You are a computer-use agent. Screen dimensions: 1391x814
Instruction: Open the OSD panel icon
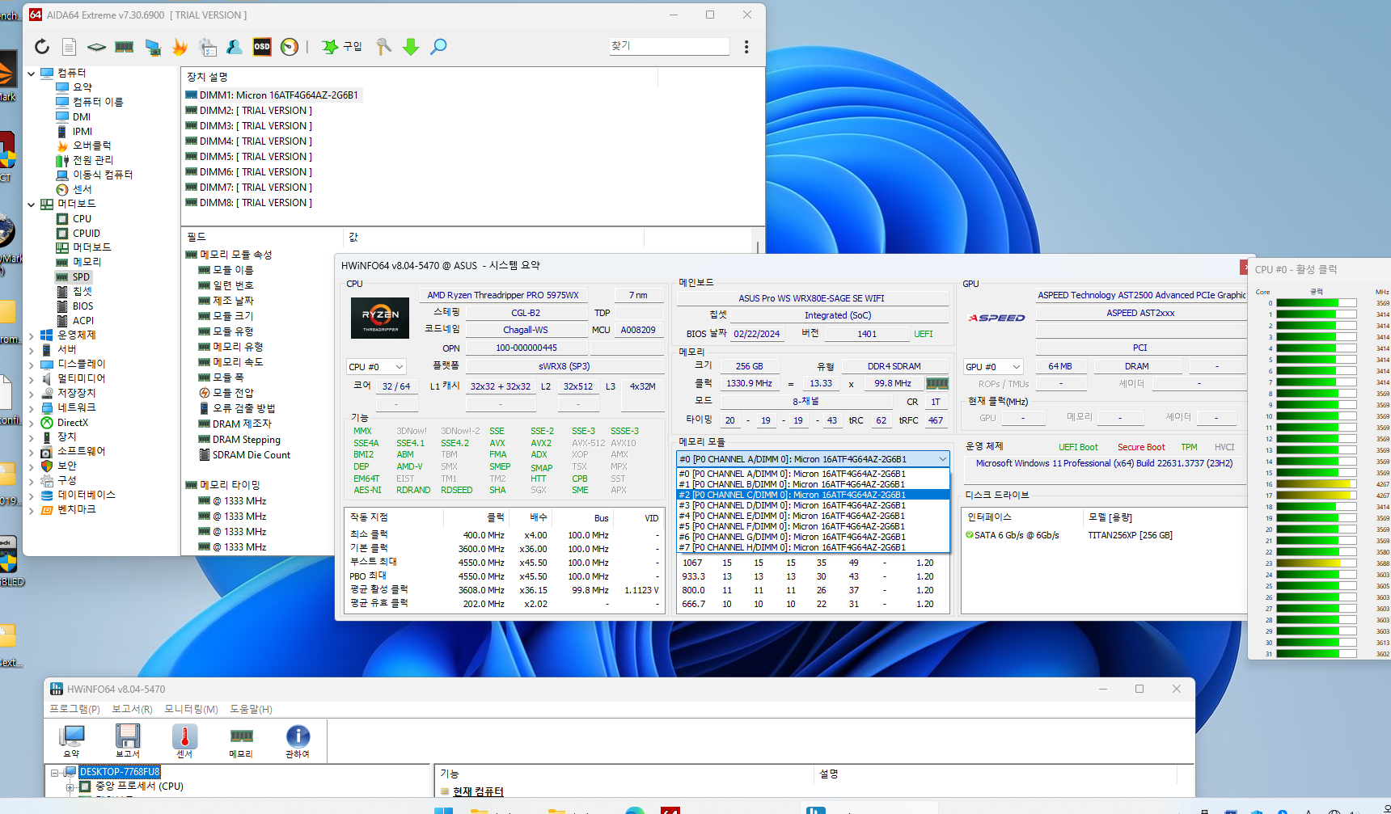coord(262,47)
